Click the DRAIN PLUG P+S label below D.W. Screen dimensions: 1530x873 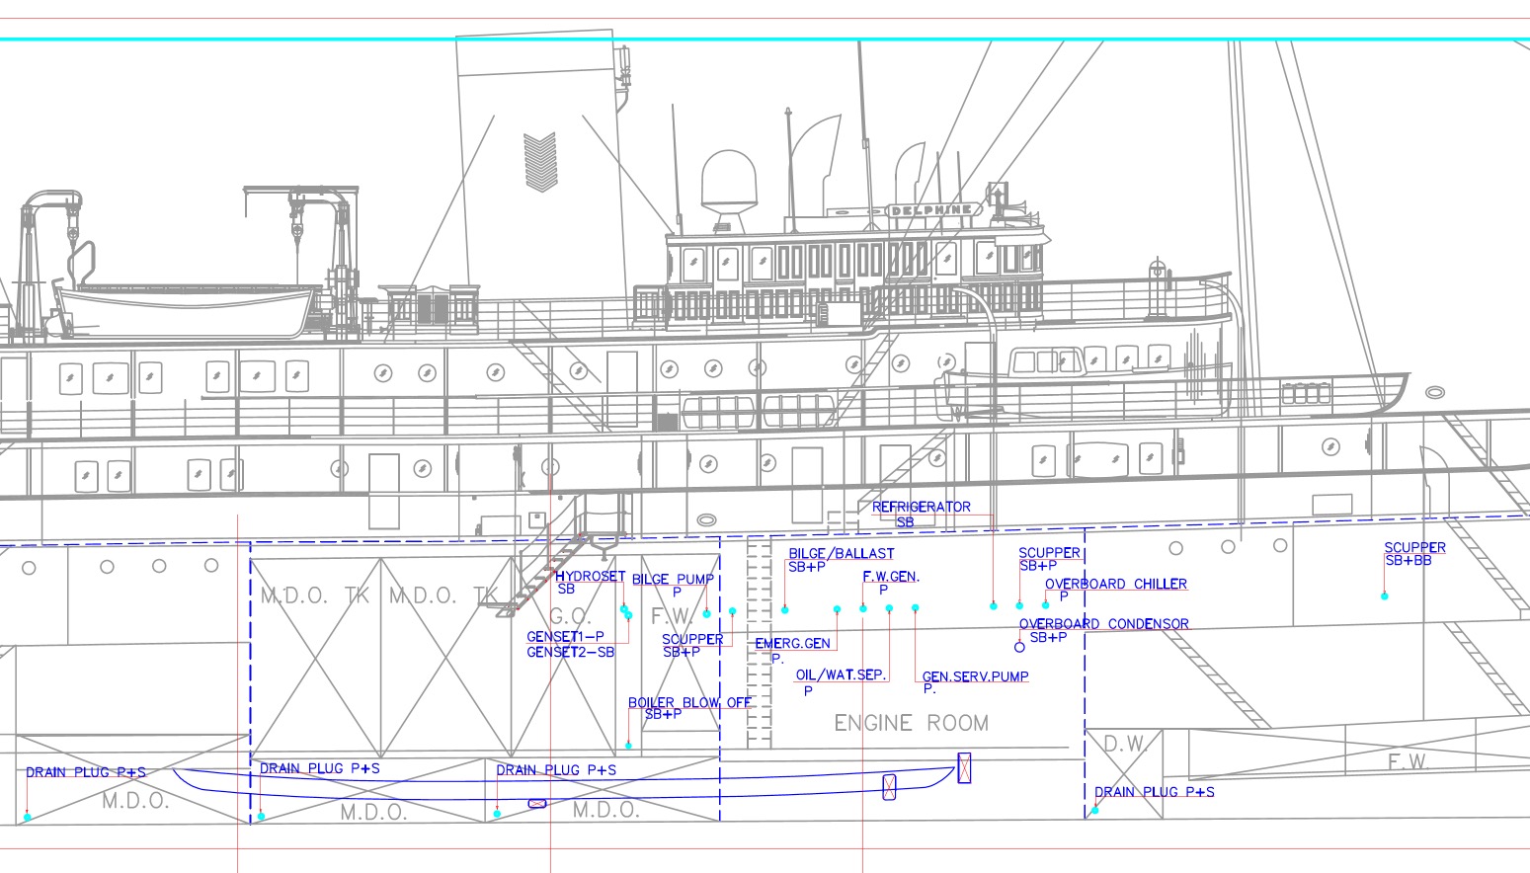pyautogui.click(x=1155, y=792)
